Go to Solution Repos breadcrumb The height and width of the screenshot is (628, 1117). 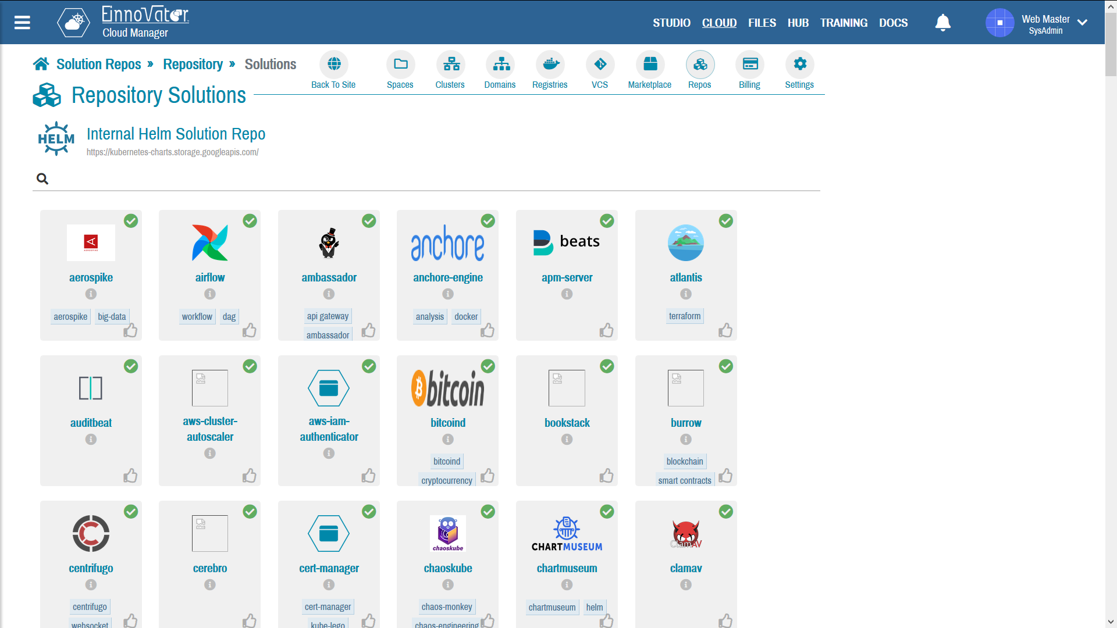tap(99, 64)
